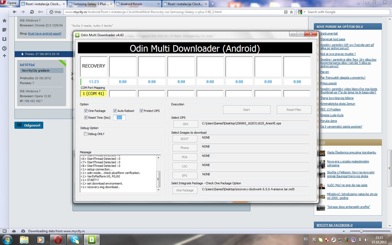Select the COM 41 port mapping box
The image size is (392, 245).
[x=93, y=94]
